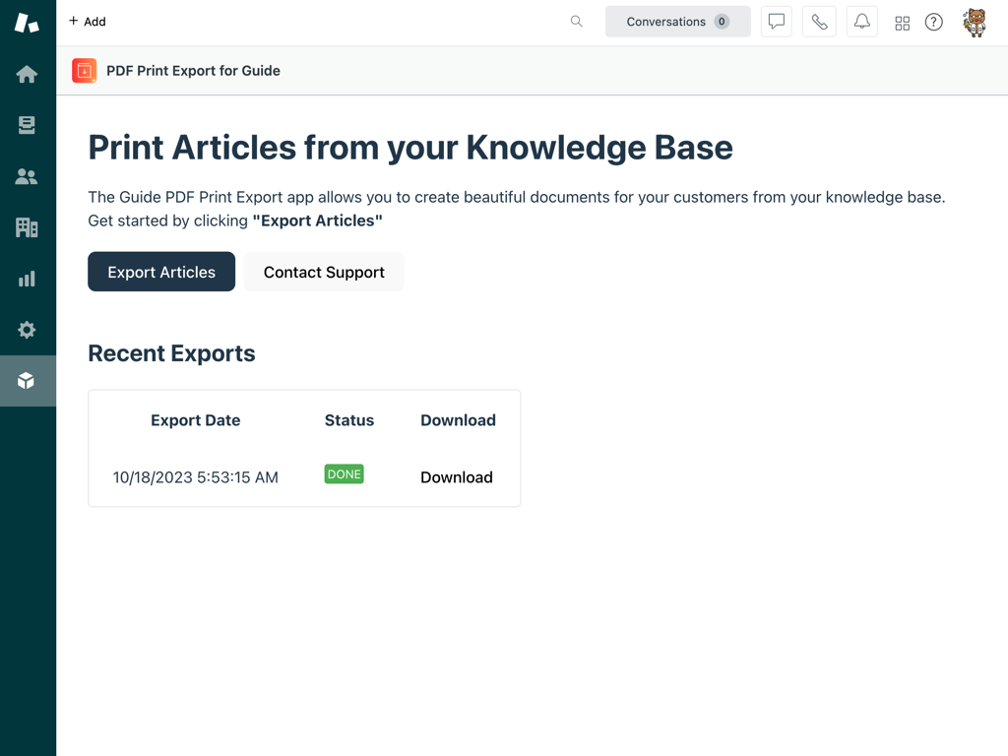Open the chat bubble icon

tap(777, 22)
